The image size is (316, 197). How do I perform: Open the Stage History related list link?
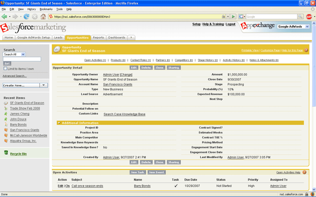tap(208, 60)
